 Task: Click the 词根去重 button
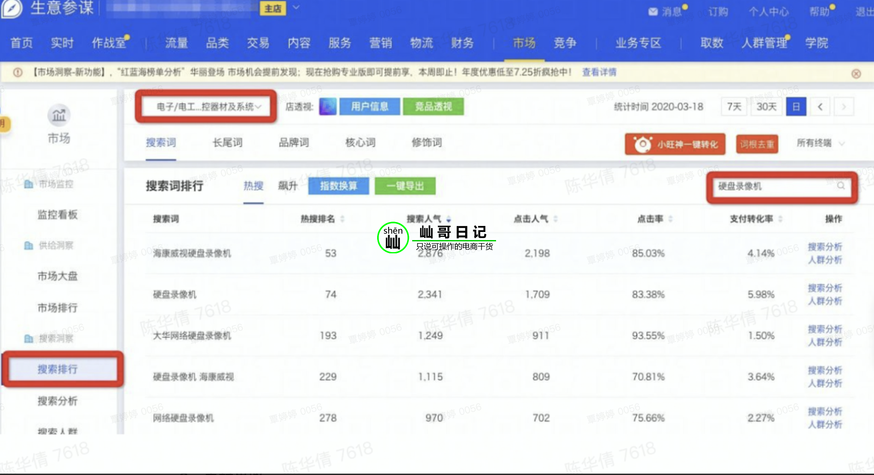click(x=757, y=144)
